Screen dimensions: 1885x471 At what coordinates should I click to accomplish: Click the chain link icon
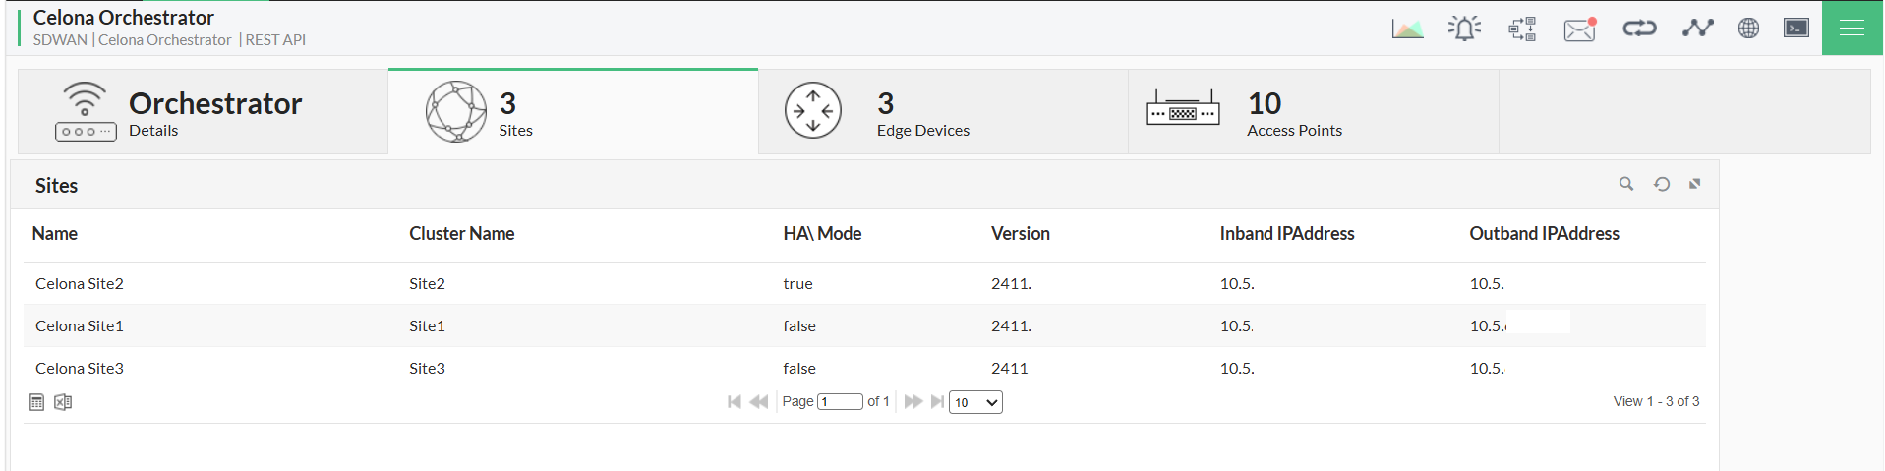tap(1639, 29)
